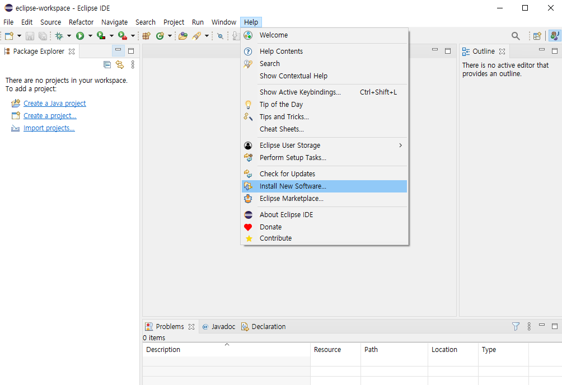Switch to the Javadoc tab
This screenshot has width=562, height=385.
point(219,327)
